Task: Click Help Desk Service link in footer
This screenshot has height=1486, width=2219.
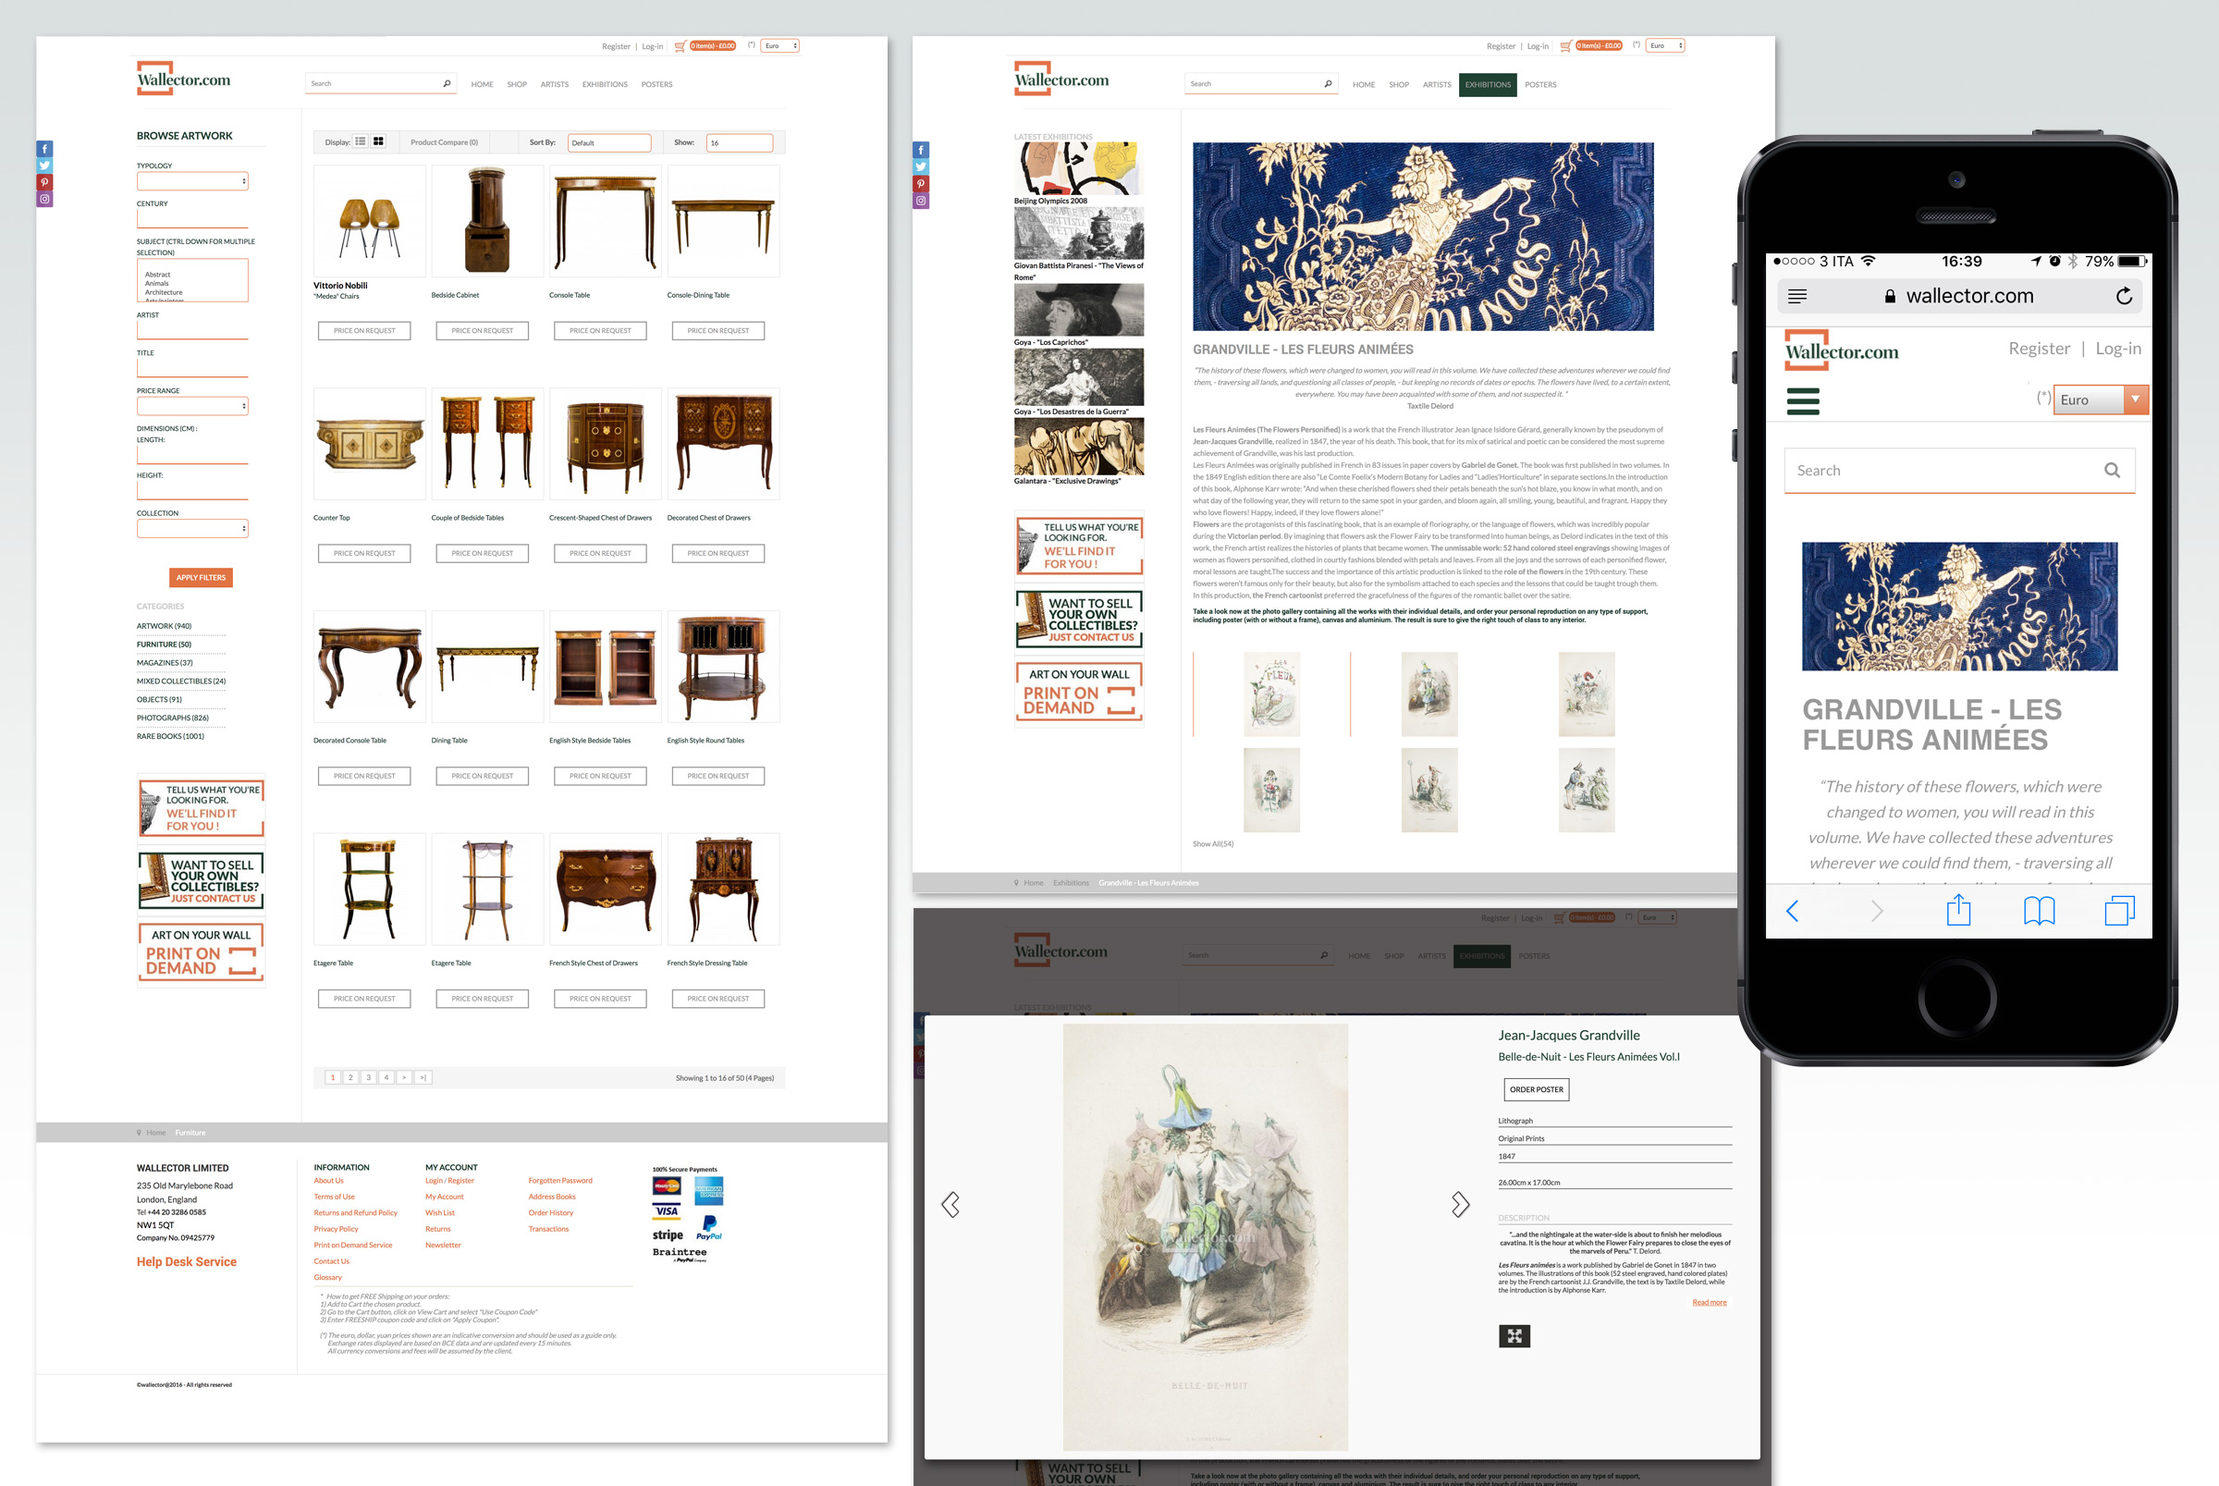Action: pyautogui.click(x=187, y=1261)
